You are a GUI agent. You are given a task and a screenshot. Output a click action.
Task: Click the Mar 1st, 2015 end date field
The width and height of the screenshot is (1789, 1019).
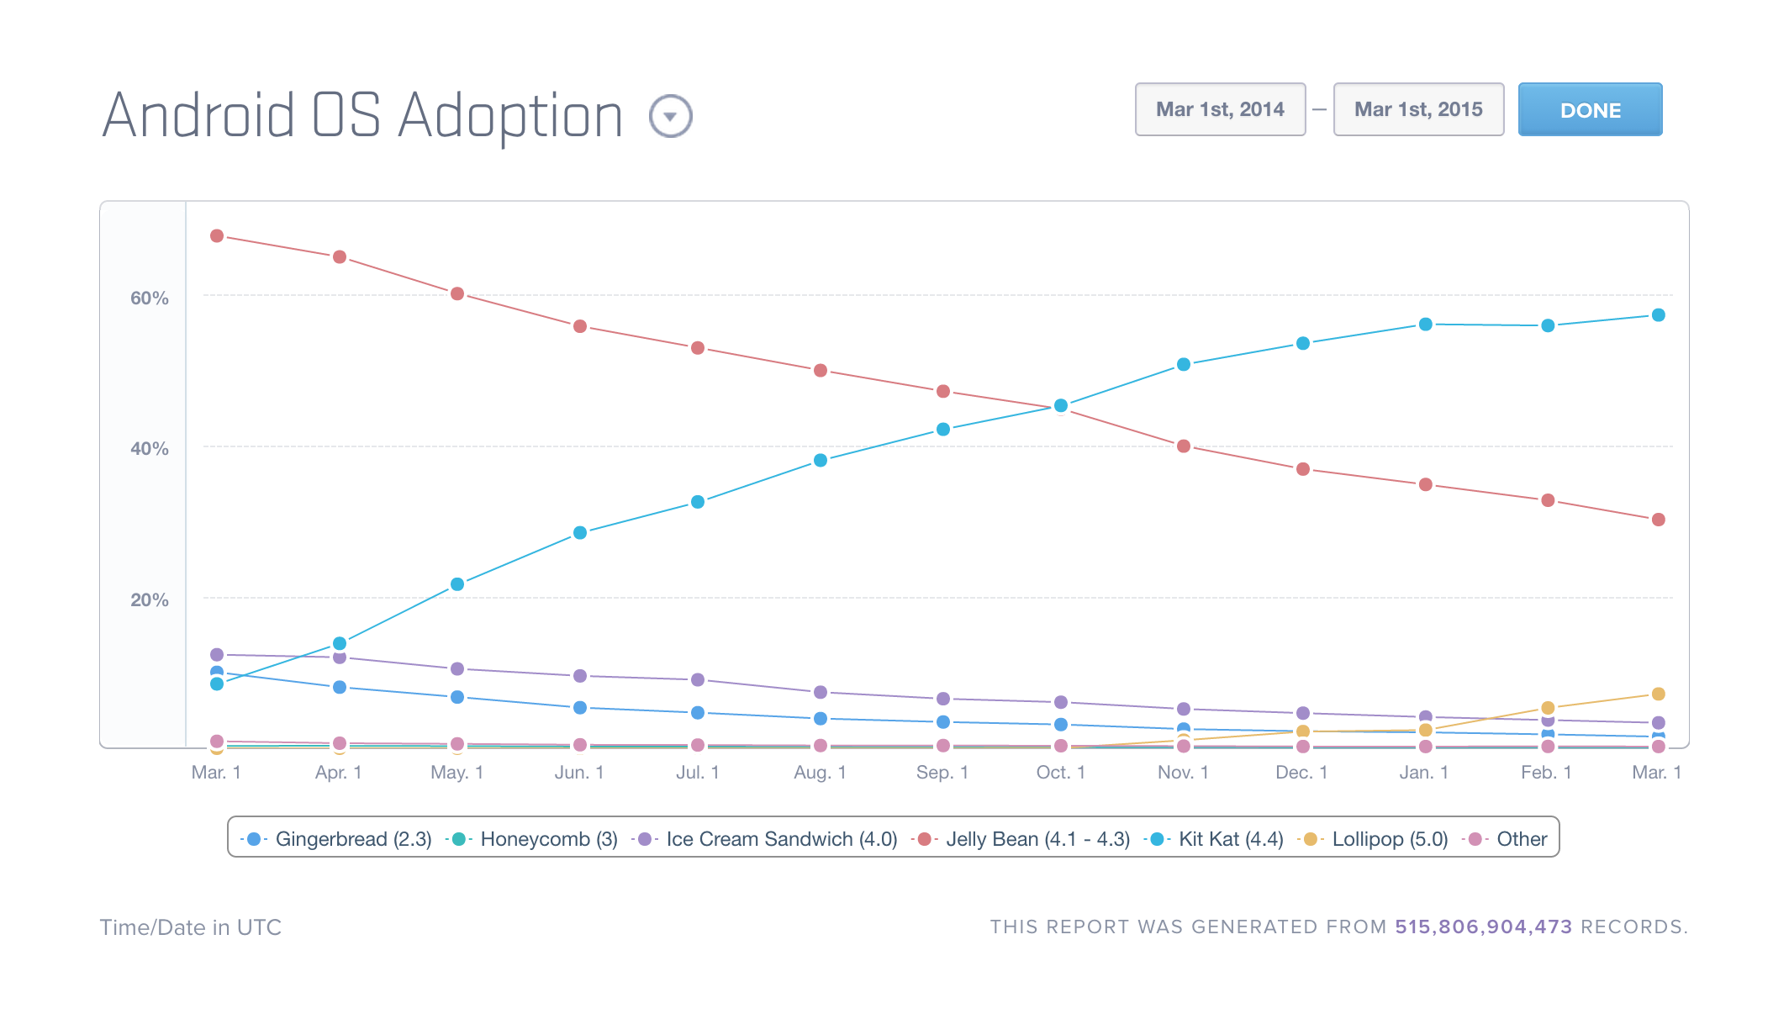pyautogui.click(x=1418, y=109)
